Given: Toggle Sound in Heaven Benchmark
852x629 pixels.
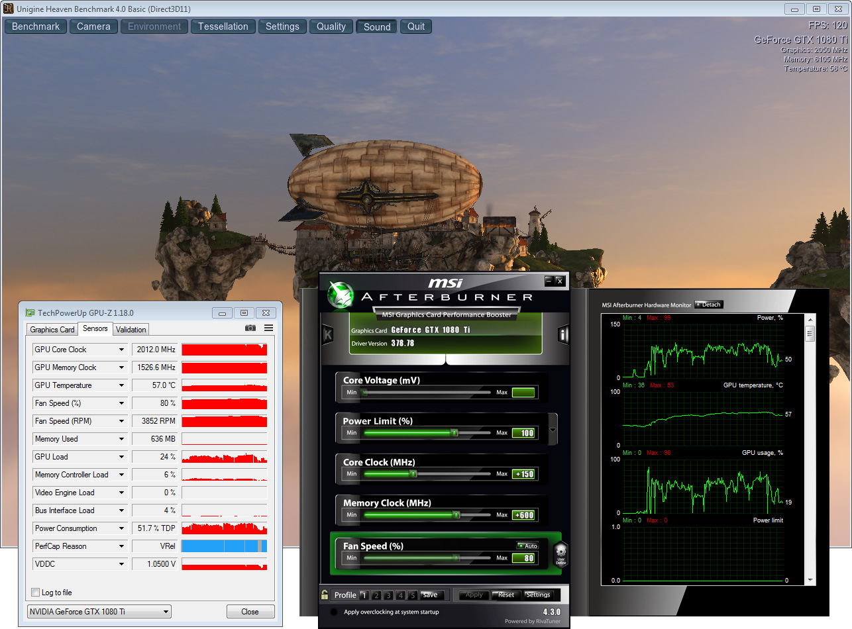Looking at the screenshot, I should 377,26.
